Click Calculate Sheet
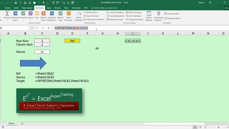Viewport: 229px width, 129px height. pos(172,18)
